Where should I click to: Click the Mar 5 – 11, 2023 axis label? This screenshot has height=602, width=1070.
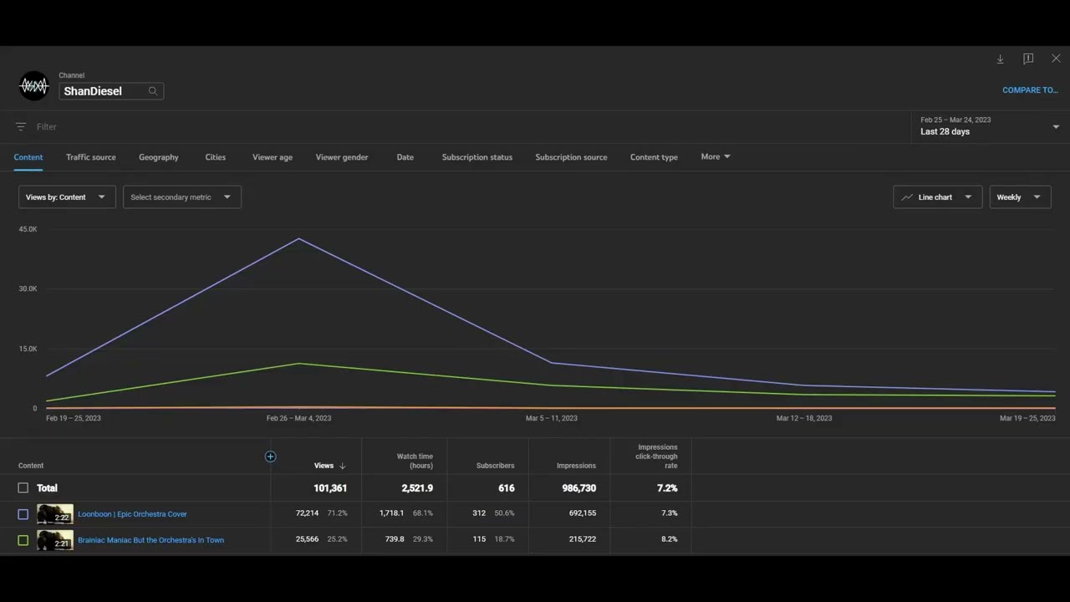[x=552, y=418]
